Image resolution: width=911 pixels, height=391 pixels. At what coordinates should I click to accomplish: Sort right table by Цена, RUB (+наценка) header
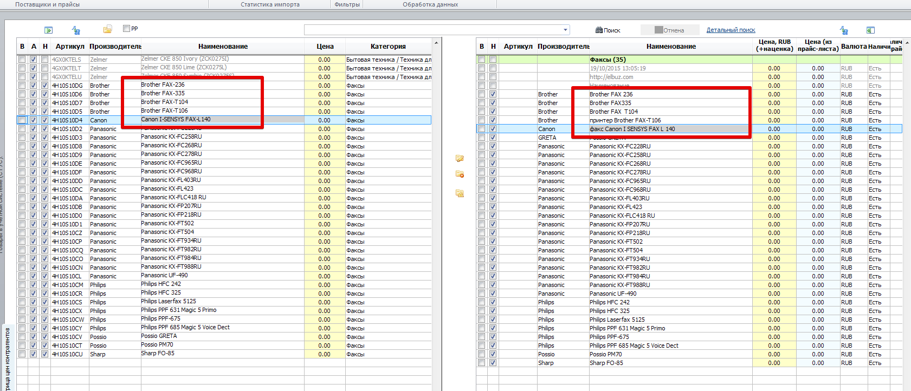tap(774, 45)
